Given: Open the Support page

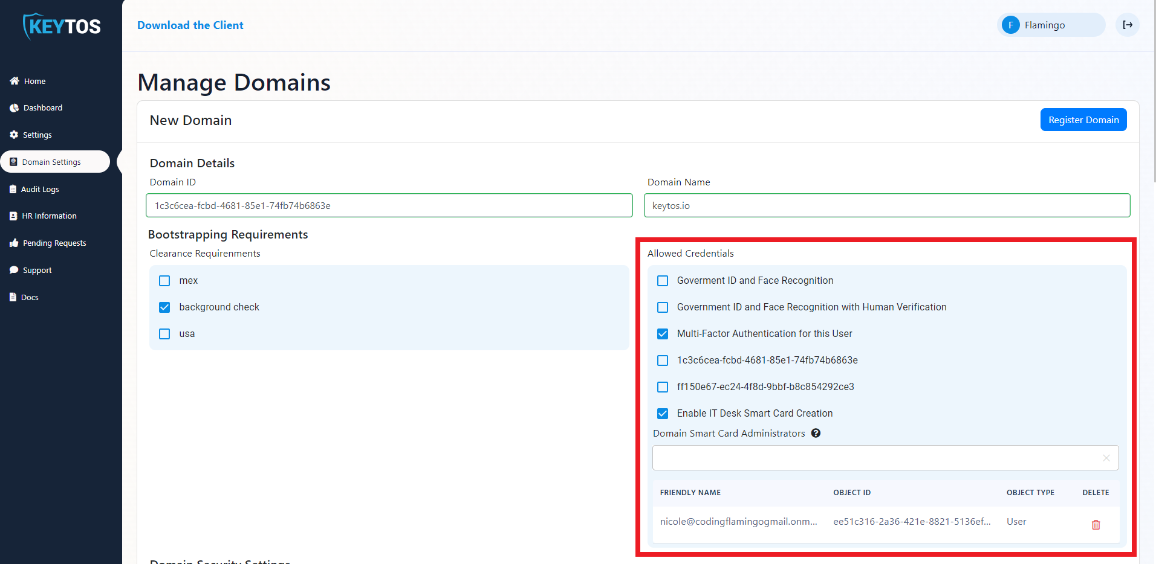Looking at the screenshot, I should coord(37,270).
